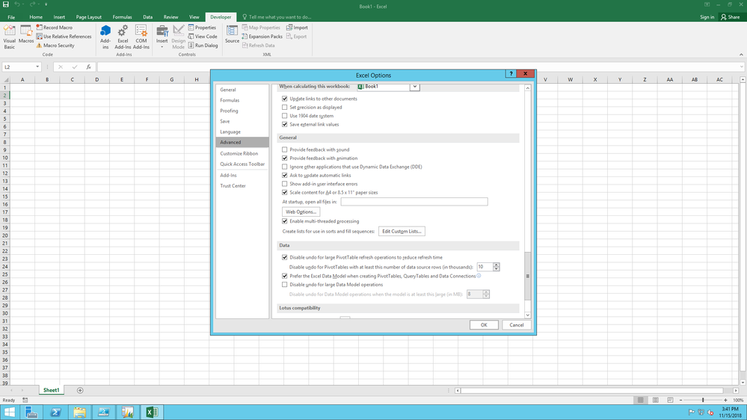Open COM Add-ins manager
The height and width of the screenshot is (420, 747).
coord(141,37)
